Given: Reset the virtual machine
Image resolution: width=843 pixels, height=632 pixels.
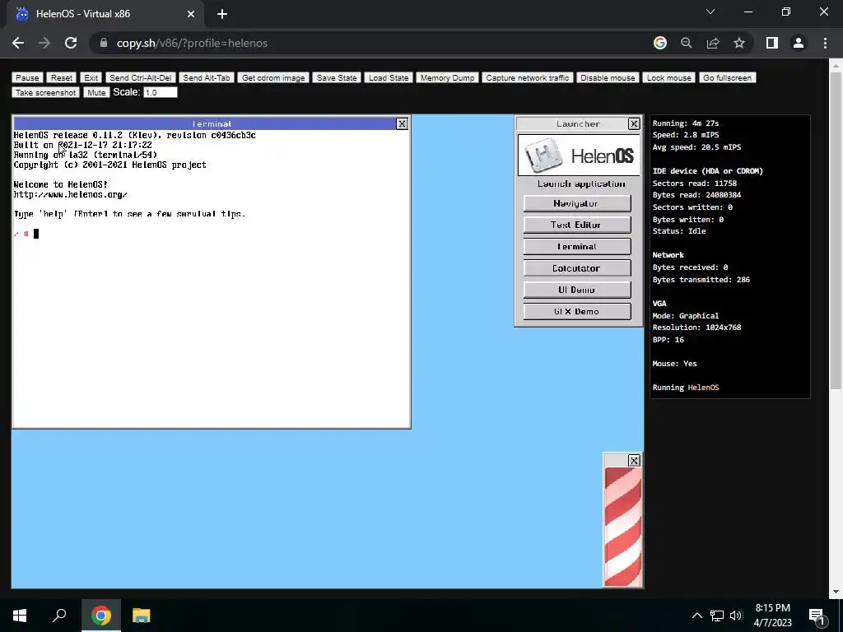Looking at the screenshot, I should [61, 78].
